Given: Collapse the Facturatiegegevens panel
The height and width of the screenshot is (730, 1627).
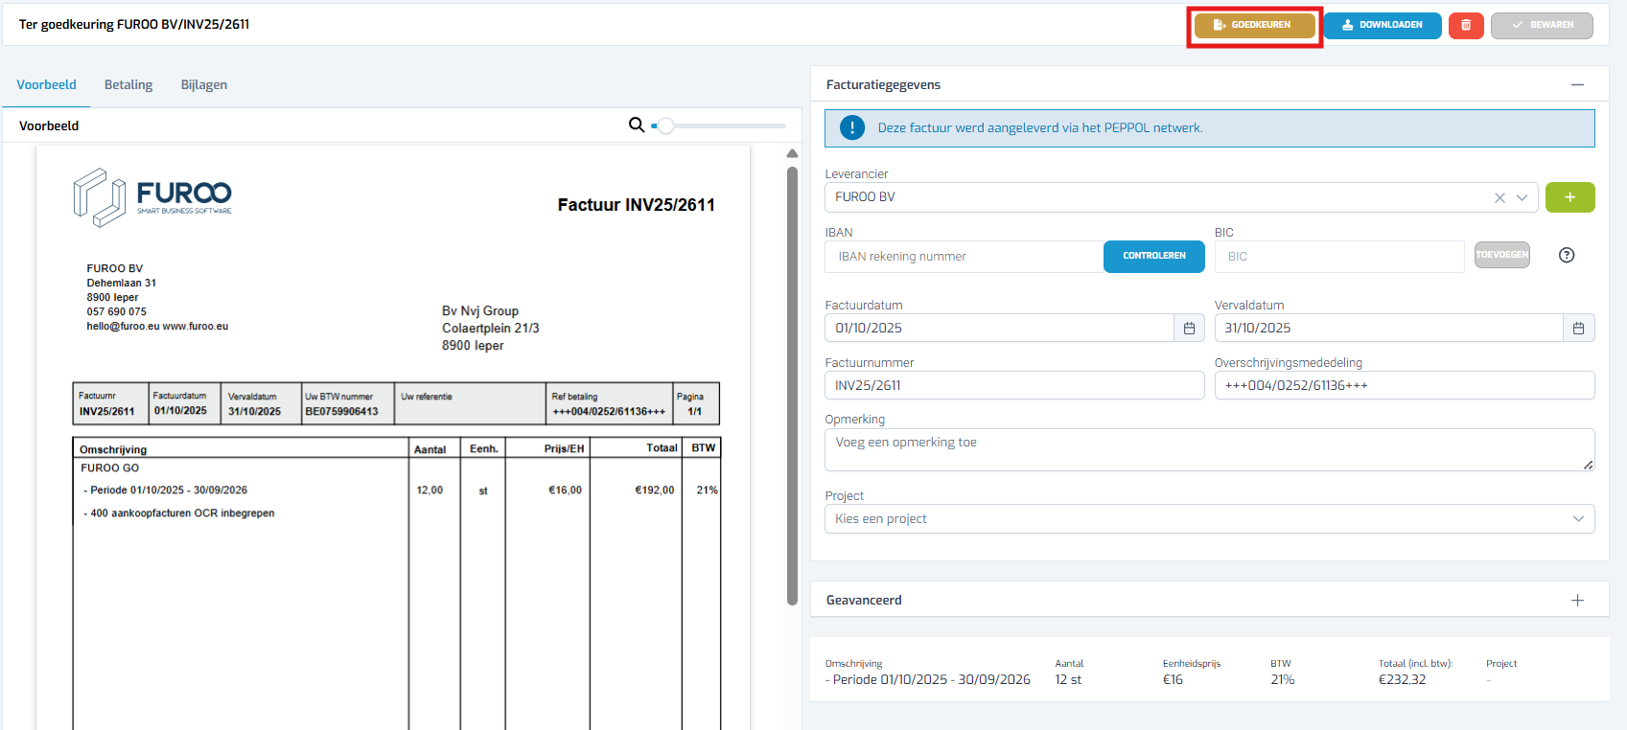Looking at the screenshot, I should (x=1577, y=84).
